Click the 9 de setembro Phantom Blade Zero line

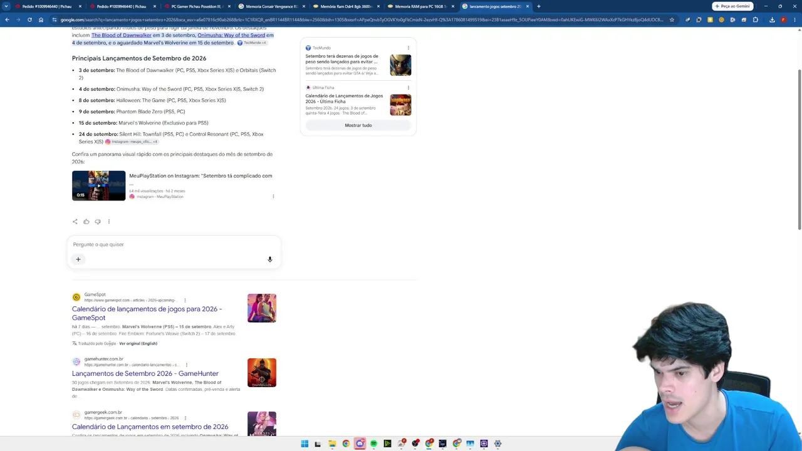pos(132,111)
